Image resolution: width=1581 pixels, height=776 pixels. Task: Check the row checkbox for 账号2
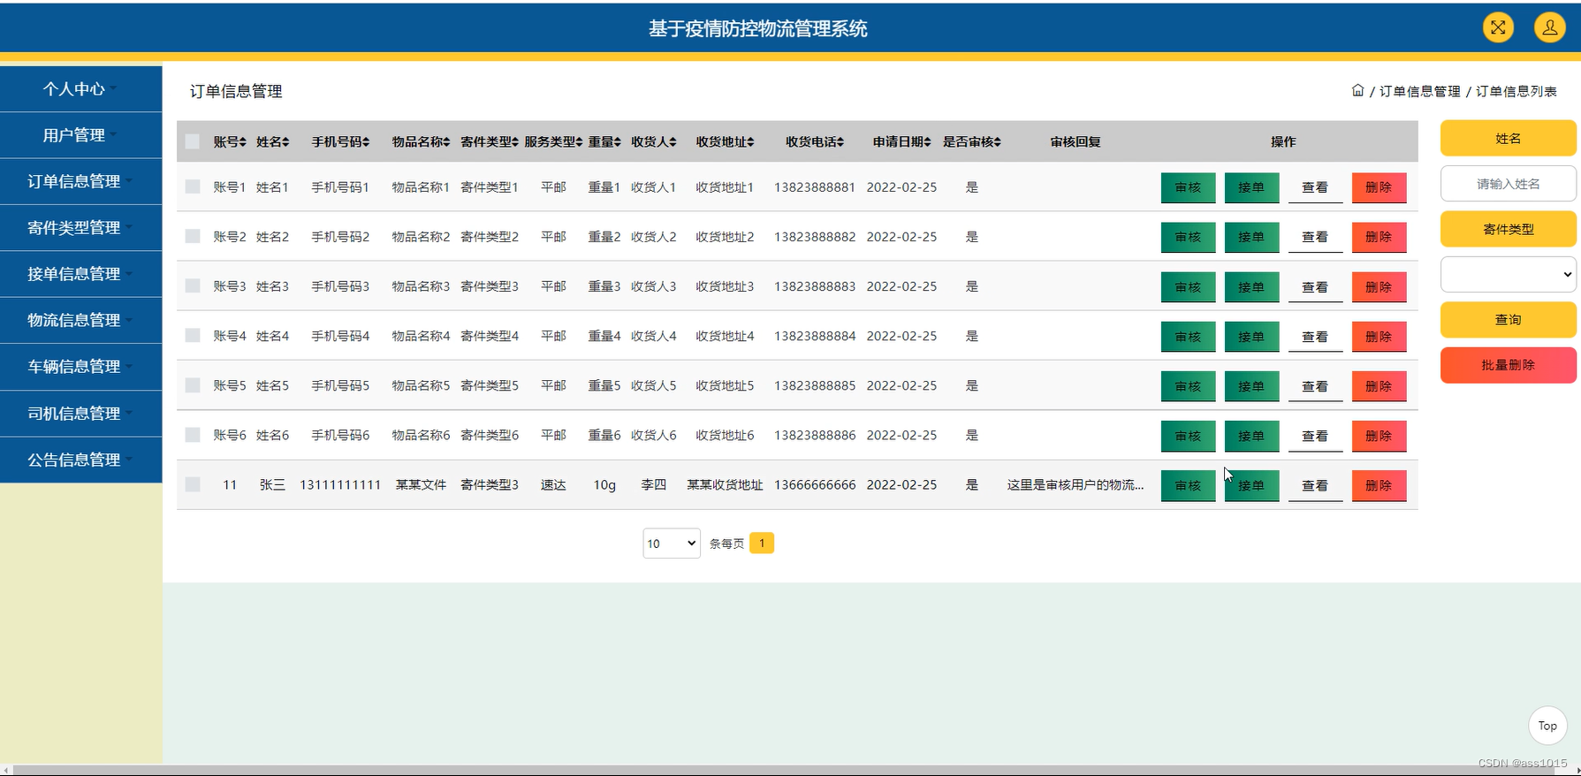click(193, 236)
